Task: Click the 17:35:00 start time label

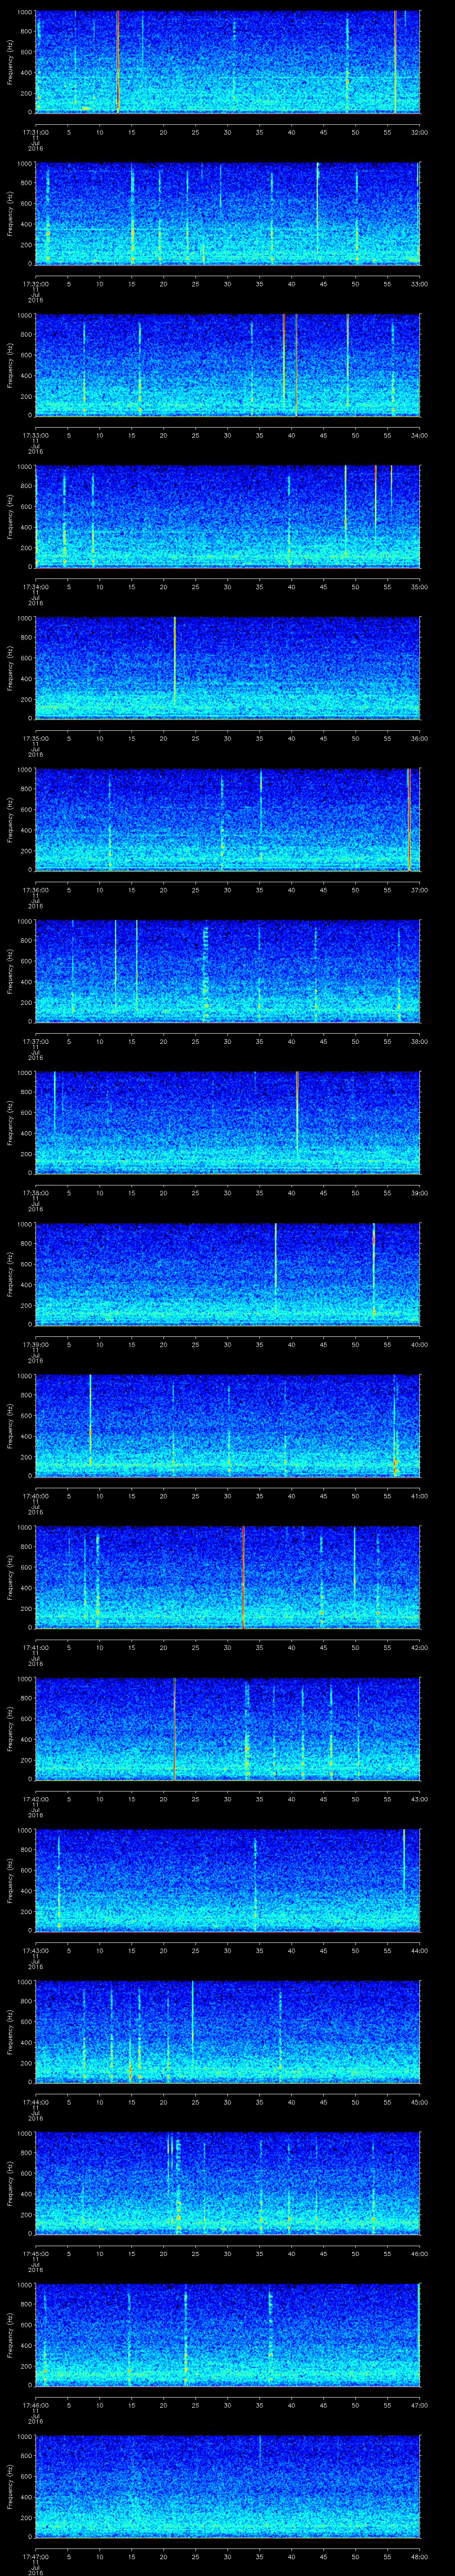Action: tap(35, 738)
